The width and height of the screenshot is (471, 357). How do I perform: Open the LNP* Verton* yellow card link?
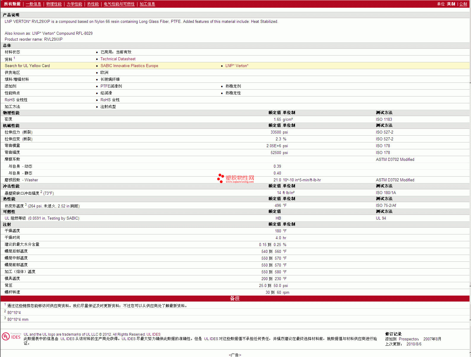pos(237,66)
